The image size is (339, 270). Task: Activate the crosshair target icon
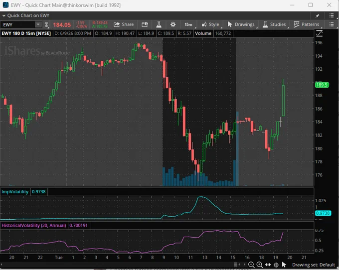point(276,265)
